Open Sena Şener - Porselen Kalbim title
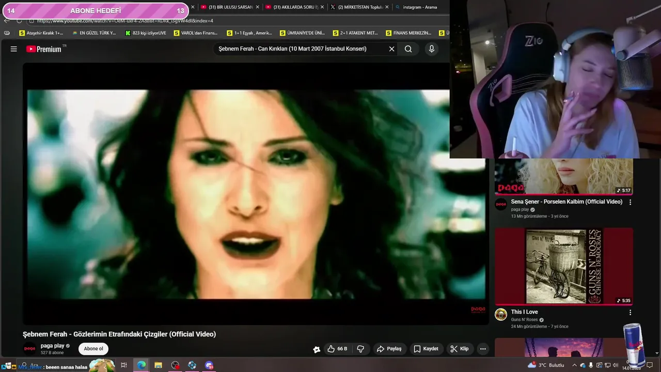The image size is (661, 372). pyautogui.click(x=566, y=202)
